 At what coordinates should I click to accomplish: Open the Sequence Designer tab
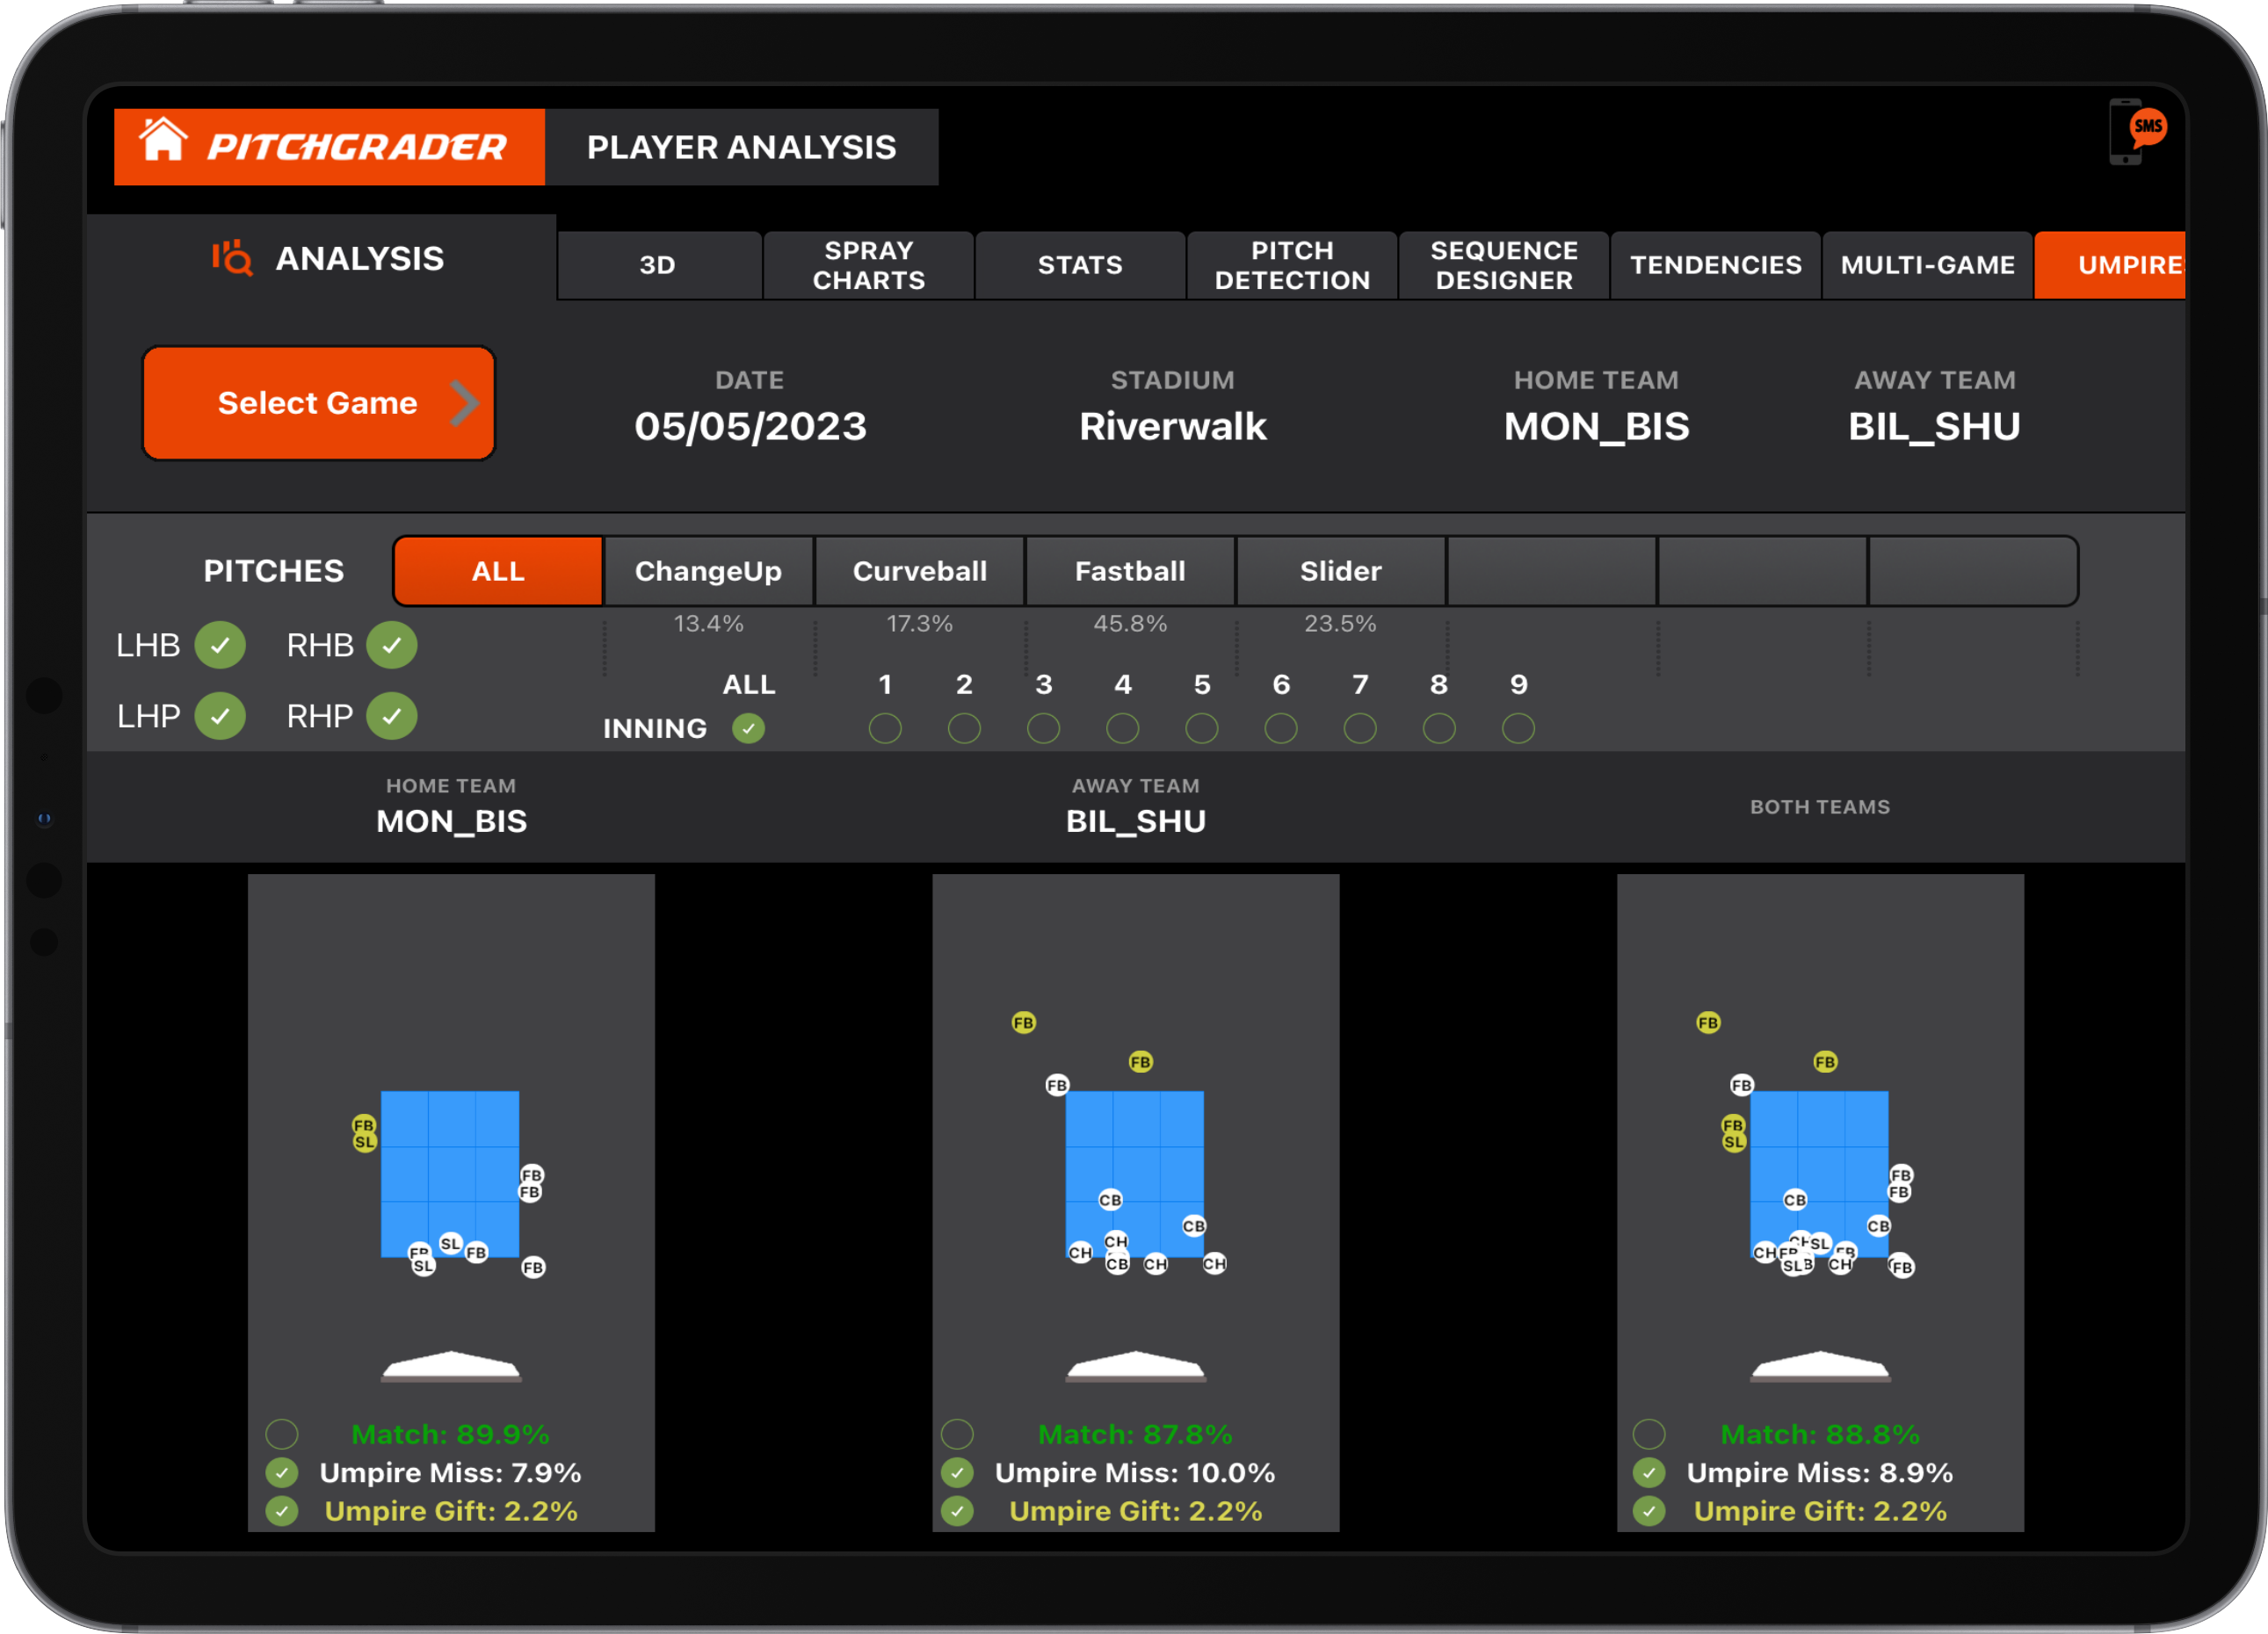tap(1503, 264)
